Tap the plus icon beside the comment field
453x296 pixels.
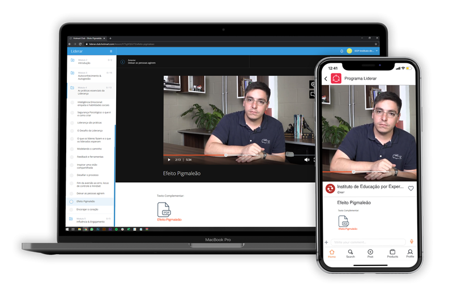click(x=327, y=242)
